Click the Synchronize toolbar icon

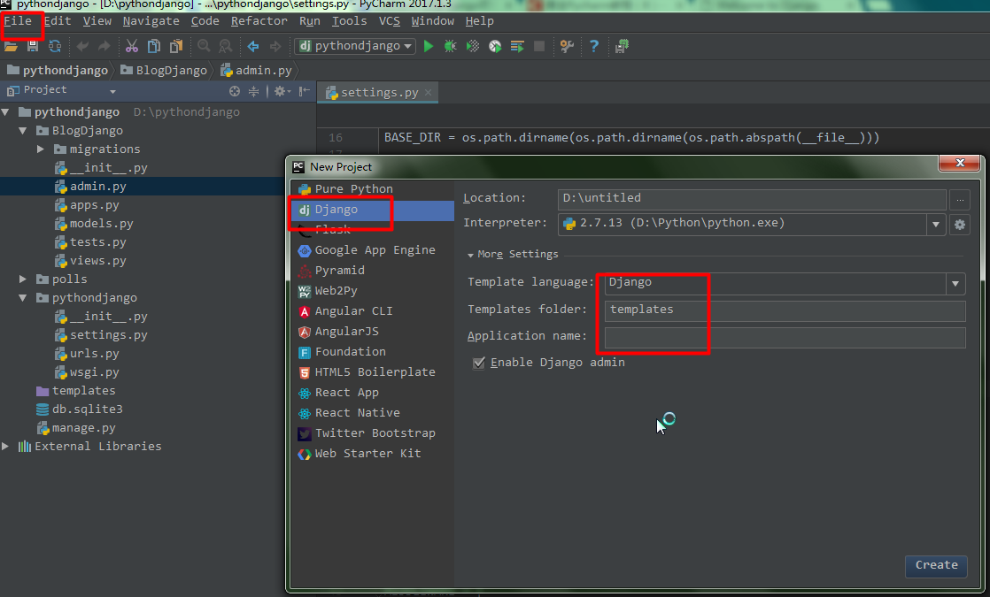[x=55, y=46]
